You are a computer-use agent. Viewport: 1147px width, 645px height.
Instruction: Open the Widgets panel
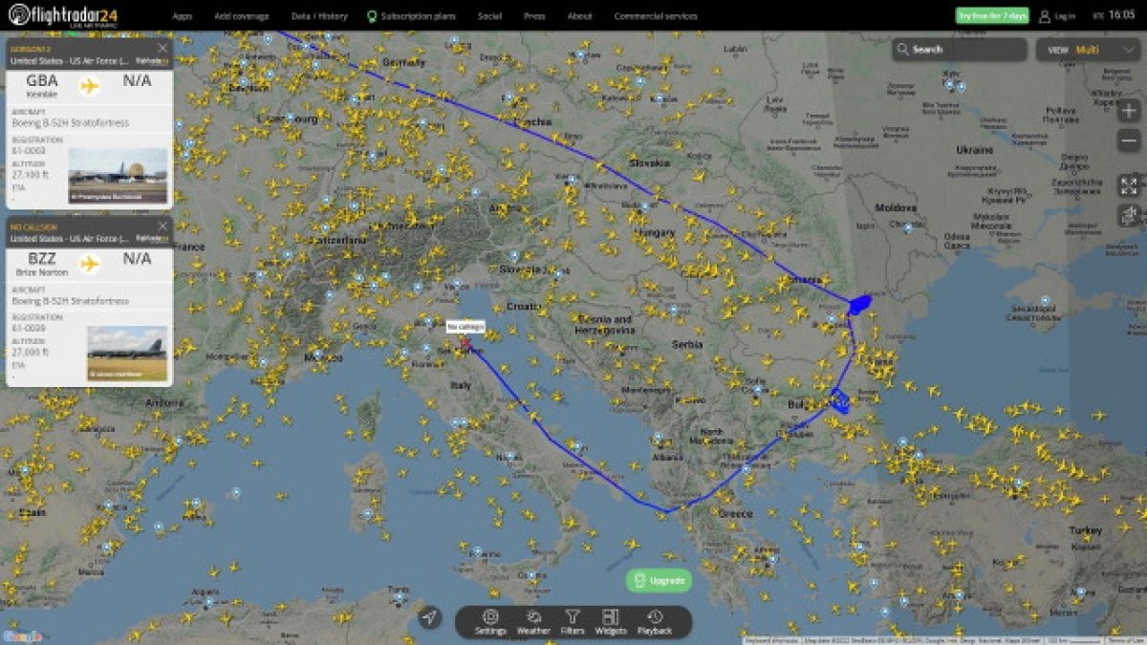pos(611,620)
